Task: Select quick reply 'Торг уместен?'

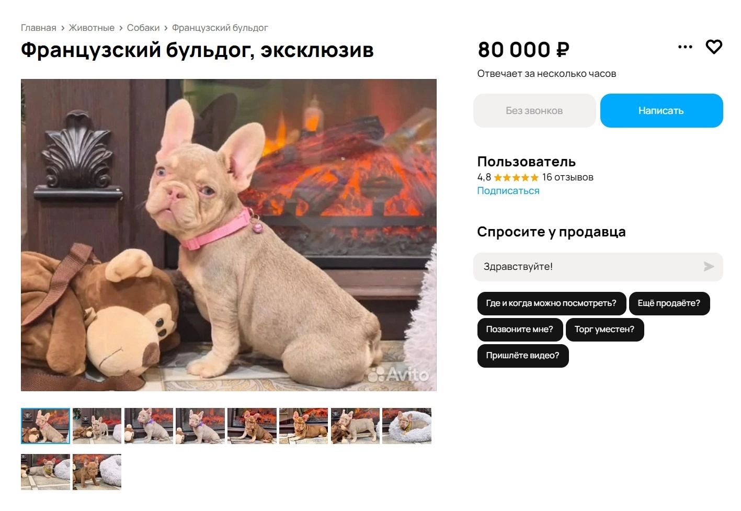Action: click(x=605, y=330)
